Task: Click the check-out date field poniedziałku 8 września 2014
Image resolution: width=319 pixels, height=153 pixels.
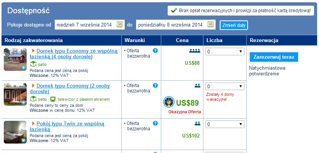Action: coord(176,25)
